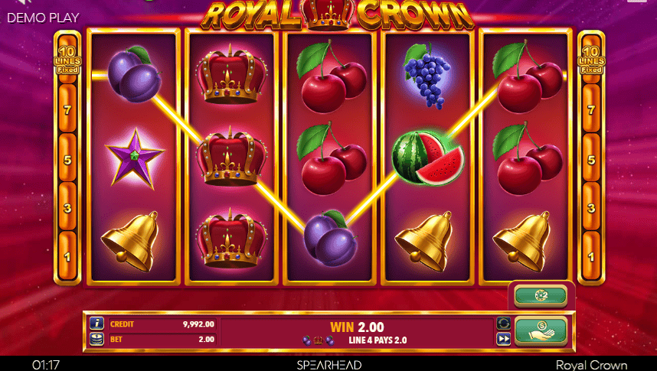Select line 3 on the right payline bar

click(591, 208)
